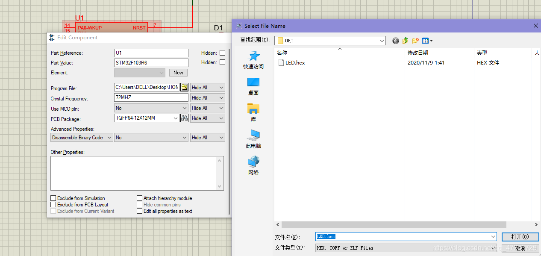
Task: Open the Hide All dropdown for Crystal Frequency
Action: click(x=207, y=97)
